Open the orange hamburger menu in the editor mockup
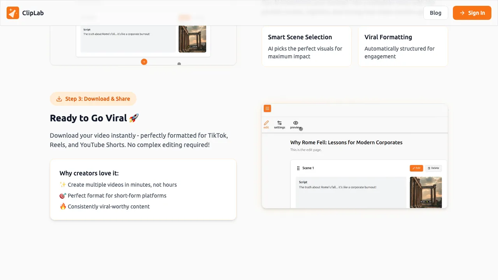The height and width of the screenshot is (280, 498). tap(267, 108)
